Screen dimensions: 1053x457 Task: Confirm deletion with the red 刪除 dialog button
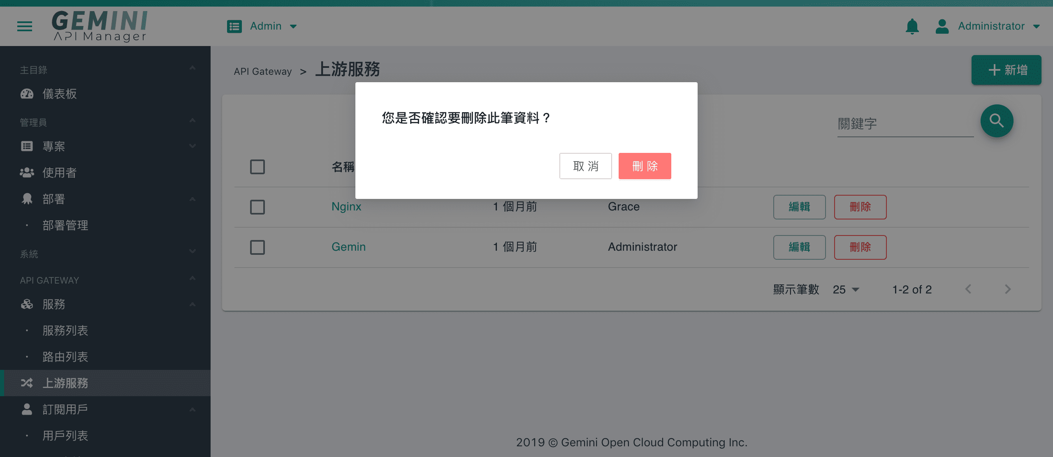645,166
